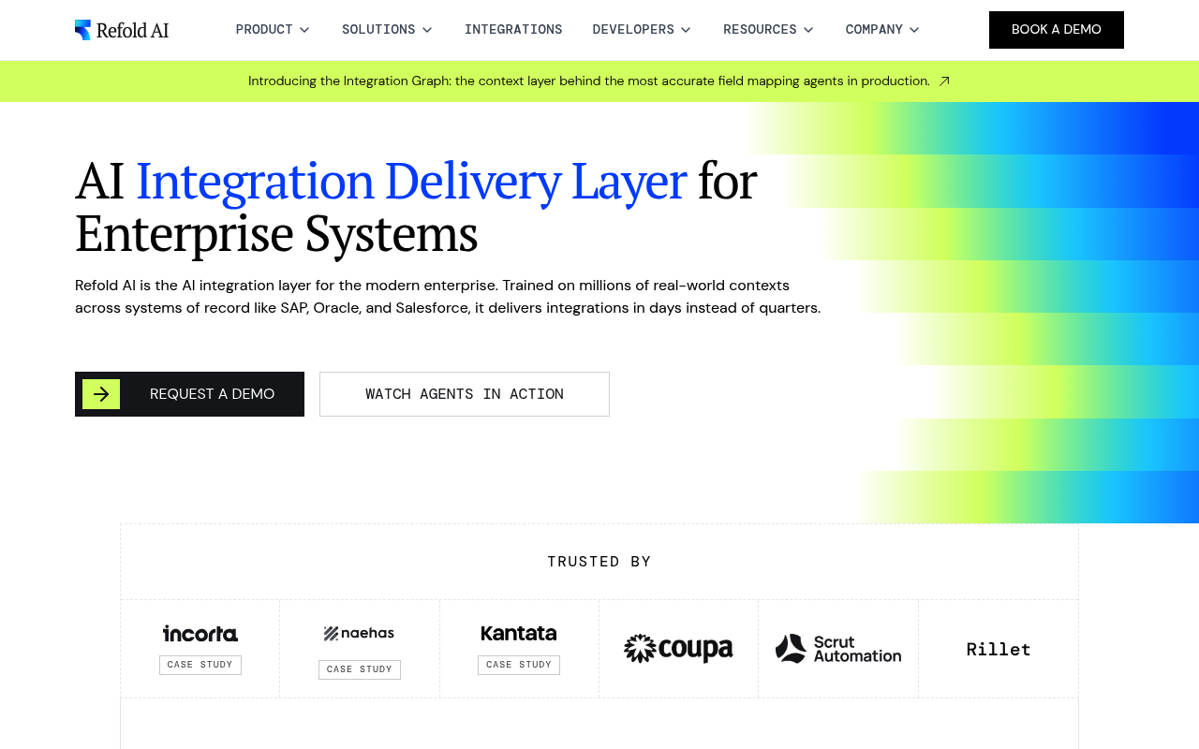Click the Kantata logo

[519, 634]
